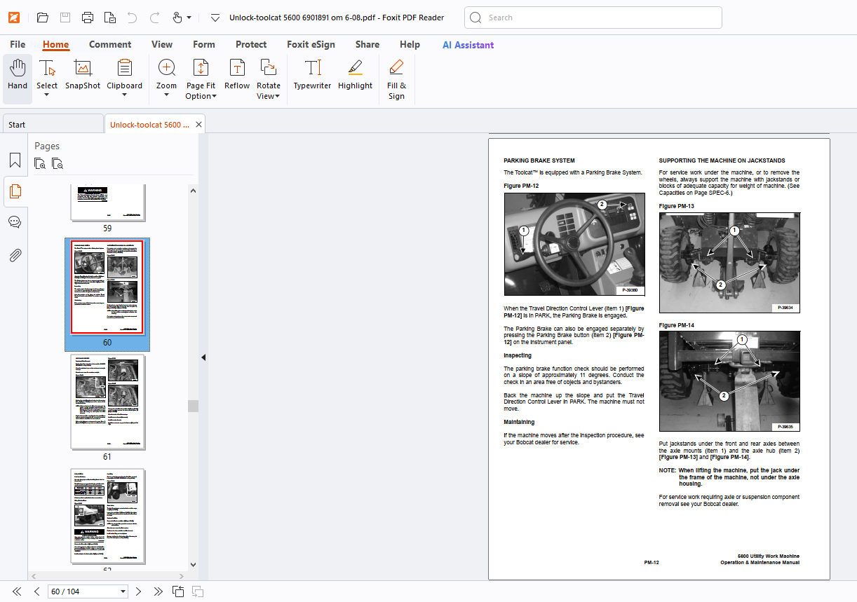The width and height of the screenshot is (857, 602).
Task: Open the Help ribbon tab
Action: click(x=410, y=44)
